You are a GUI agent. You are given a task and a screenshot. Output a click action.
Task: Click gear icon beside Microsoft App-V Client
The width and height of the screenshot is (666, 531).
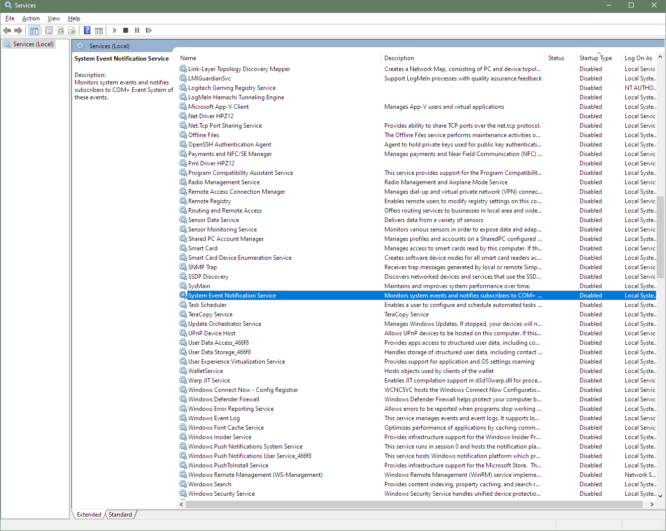pyautogui.click(x=183, y=107)
